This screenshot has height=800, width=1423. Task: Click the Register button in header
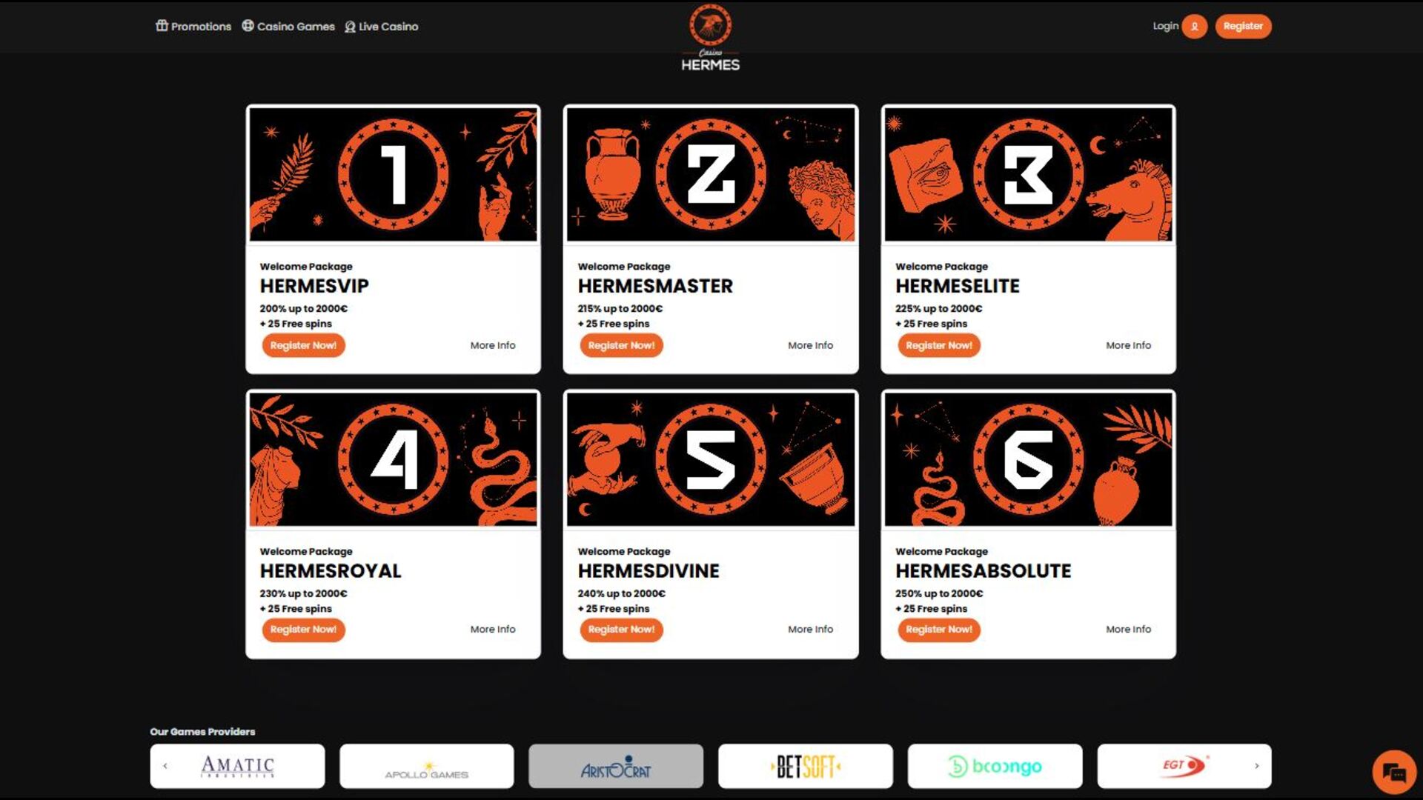coord(1243,27)
